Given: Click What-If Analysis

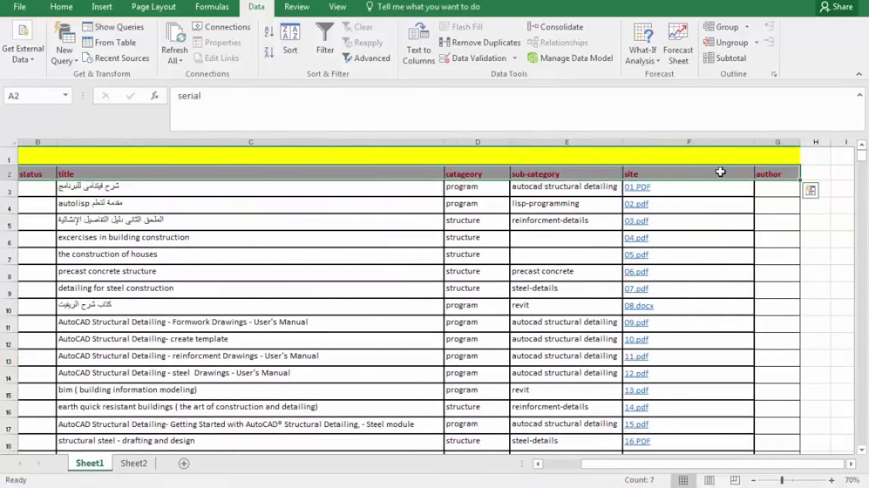Looking at the screenshot, I should 642,43.
